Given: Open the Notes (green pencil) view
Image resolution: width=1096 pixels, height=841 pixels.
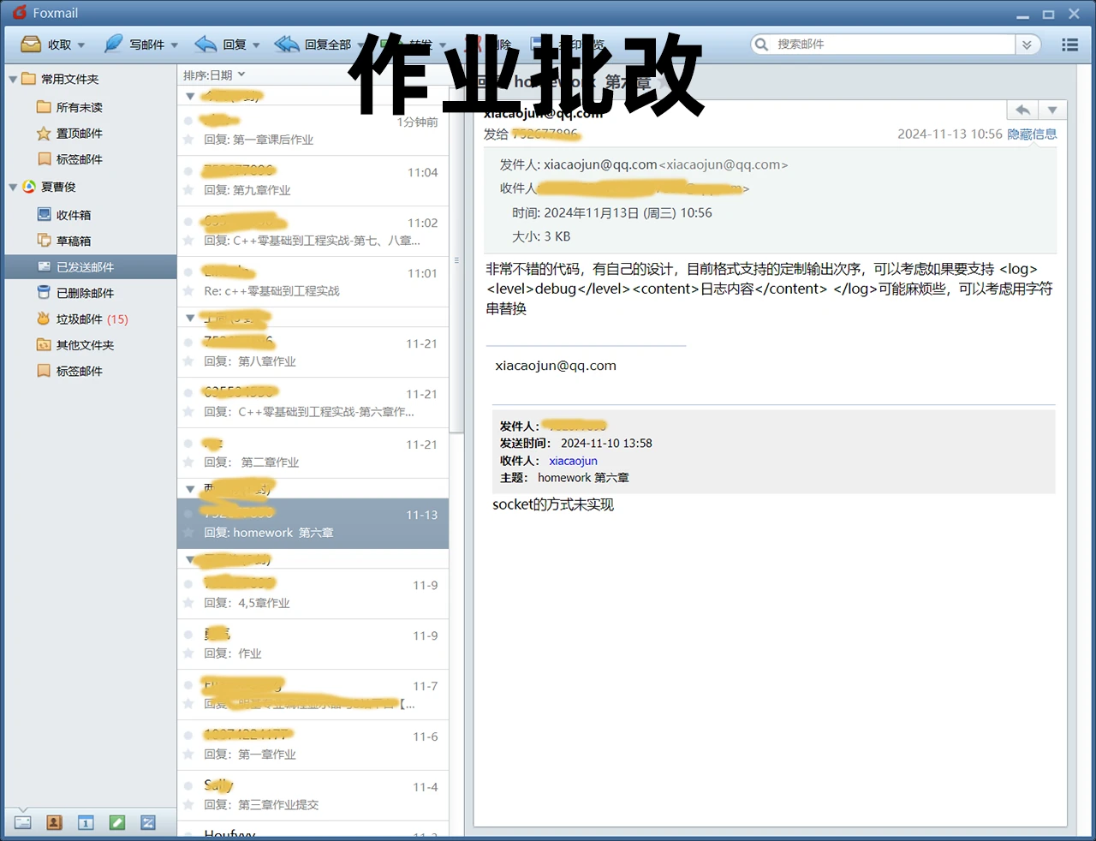Looking at the screenshot, I should pyautogui.click(x=117, y=823).
